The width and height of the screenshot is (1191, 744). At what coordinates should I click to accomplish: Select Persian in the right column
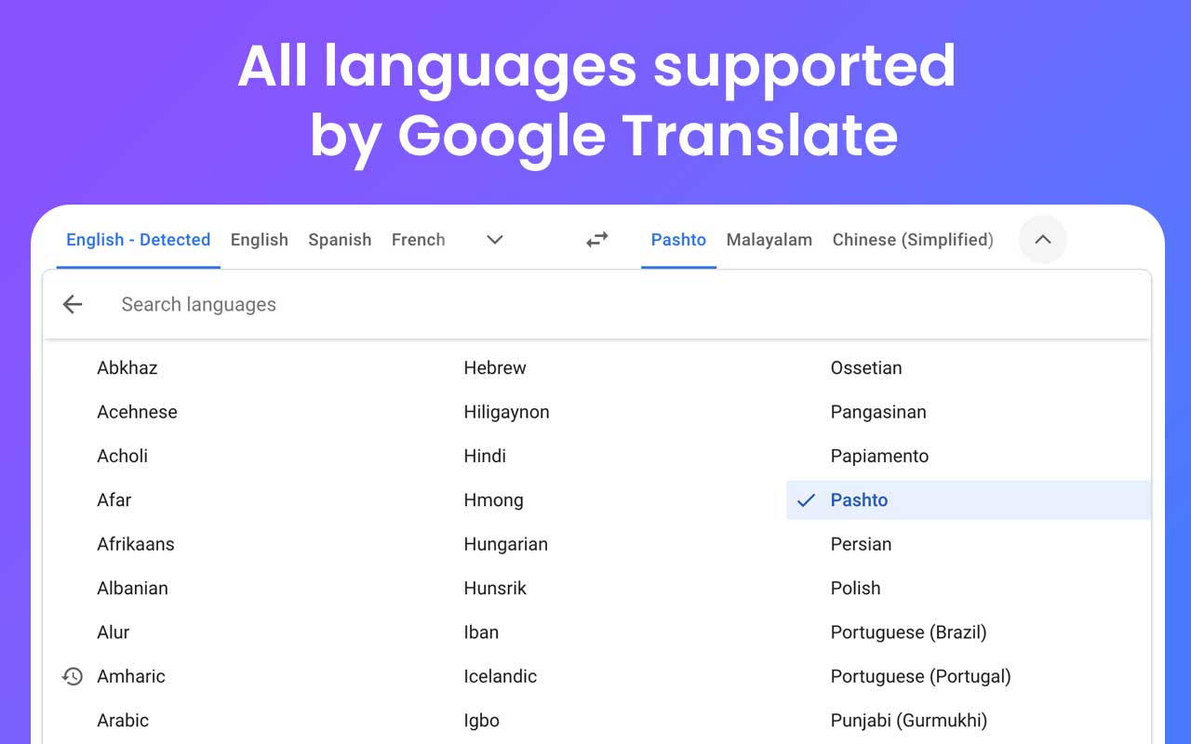(861, 544)
